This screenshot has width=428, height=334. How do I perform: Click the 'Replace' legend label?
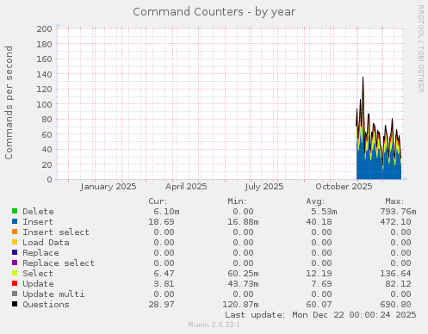pyautogui.click(x=40, y=253)
